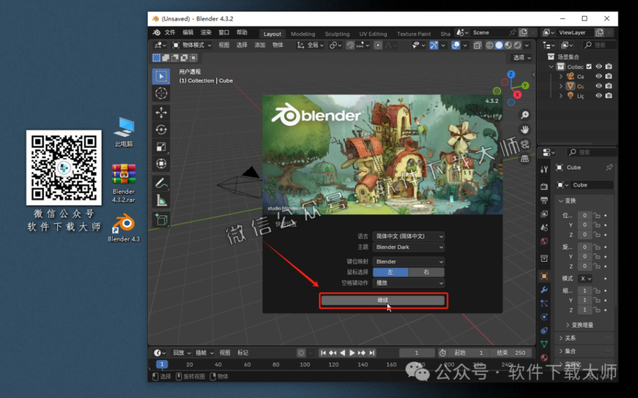Viewport: 638px width, 398px height.
Task: Activate the Annotate tool
Action: point(161,182)
